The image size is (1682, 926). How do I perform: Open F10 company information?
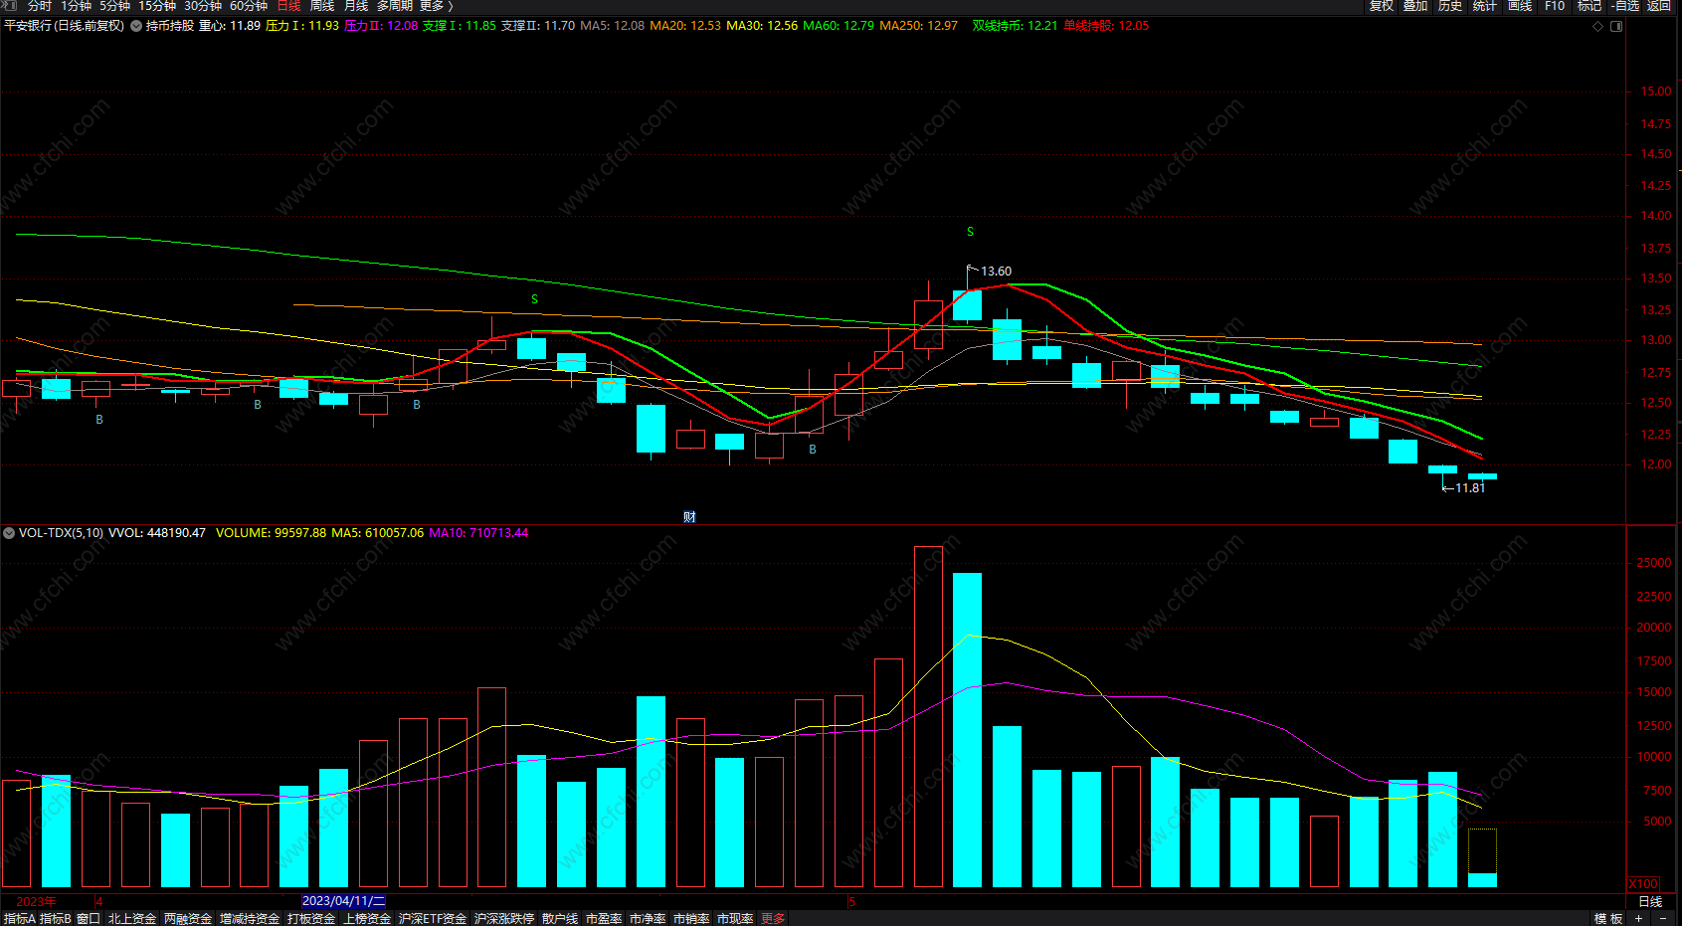pyautogui.click(x=1555, y=6)
